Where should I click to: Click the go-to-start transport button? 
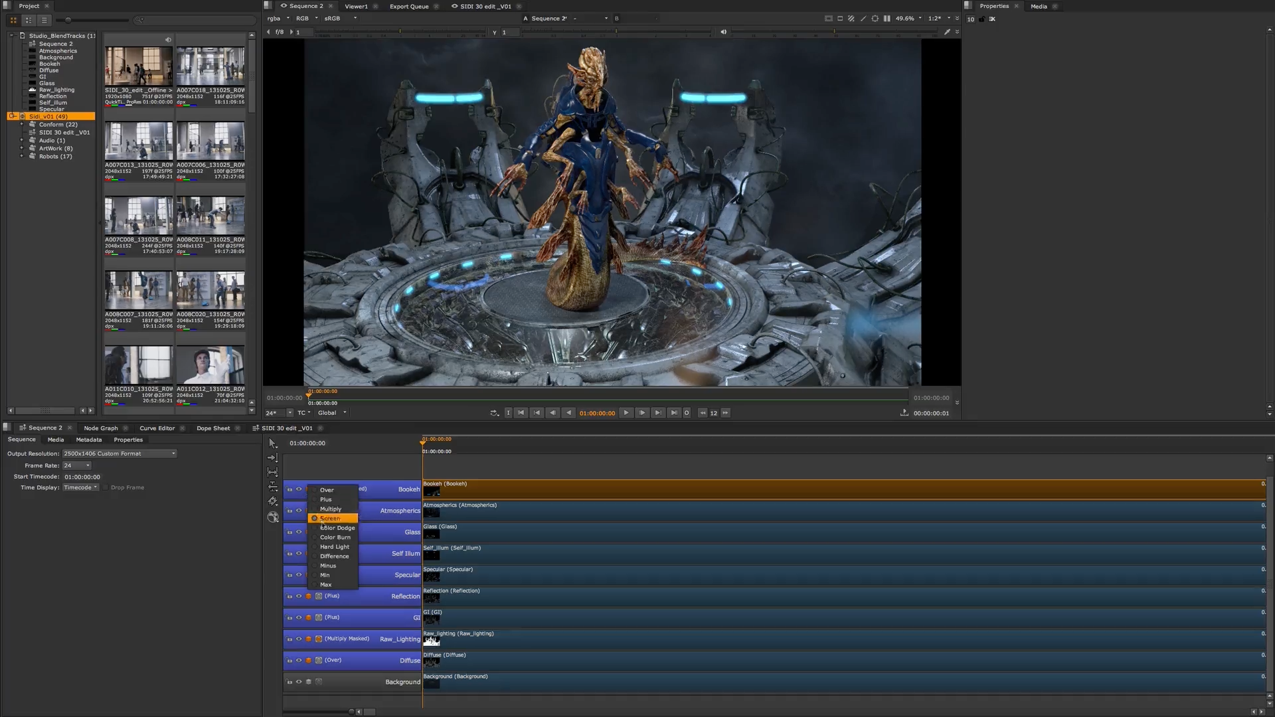coord(521,413)
